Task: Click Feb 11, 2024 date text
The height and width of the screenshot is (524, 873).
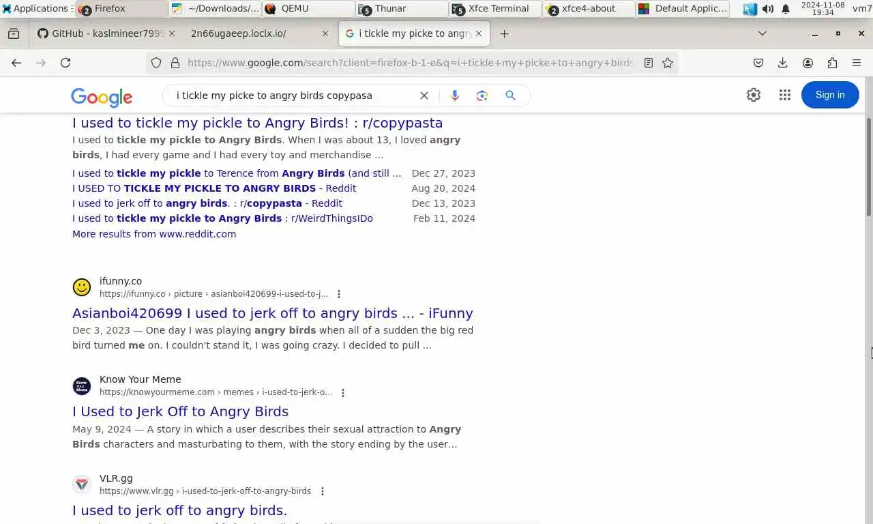Action: pyautogui.click(x=444, y=218)
